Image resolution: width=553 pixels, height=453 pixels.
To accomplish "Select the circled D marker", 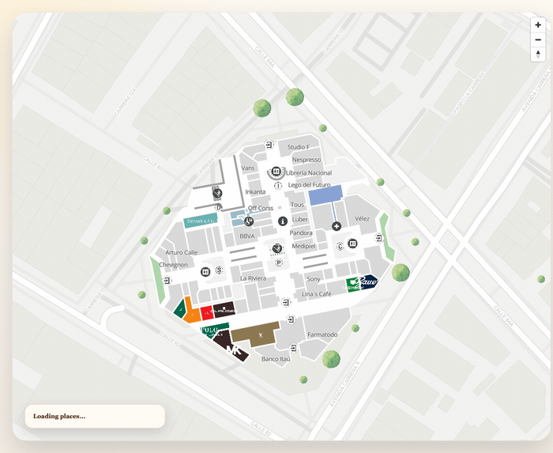I will [219, 207].
